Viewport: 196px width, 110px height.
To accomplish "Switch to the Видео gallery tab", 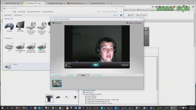I will (83, 75).
